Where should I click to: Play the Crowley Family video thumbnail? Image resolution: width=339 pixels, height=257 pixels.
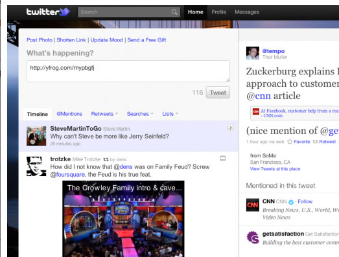tap(123, 219)
